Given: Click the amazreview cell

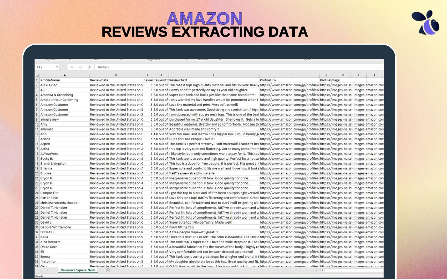Looking at the screenshot, I should pos(65,119).
